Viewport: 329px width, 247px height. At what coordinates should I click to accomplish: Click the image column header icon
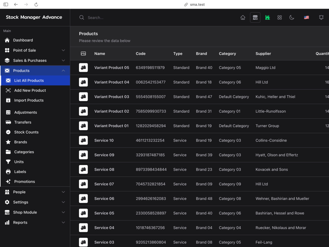click(x=83, y=54)
